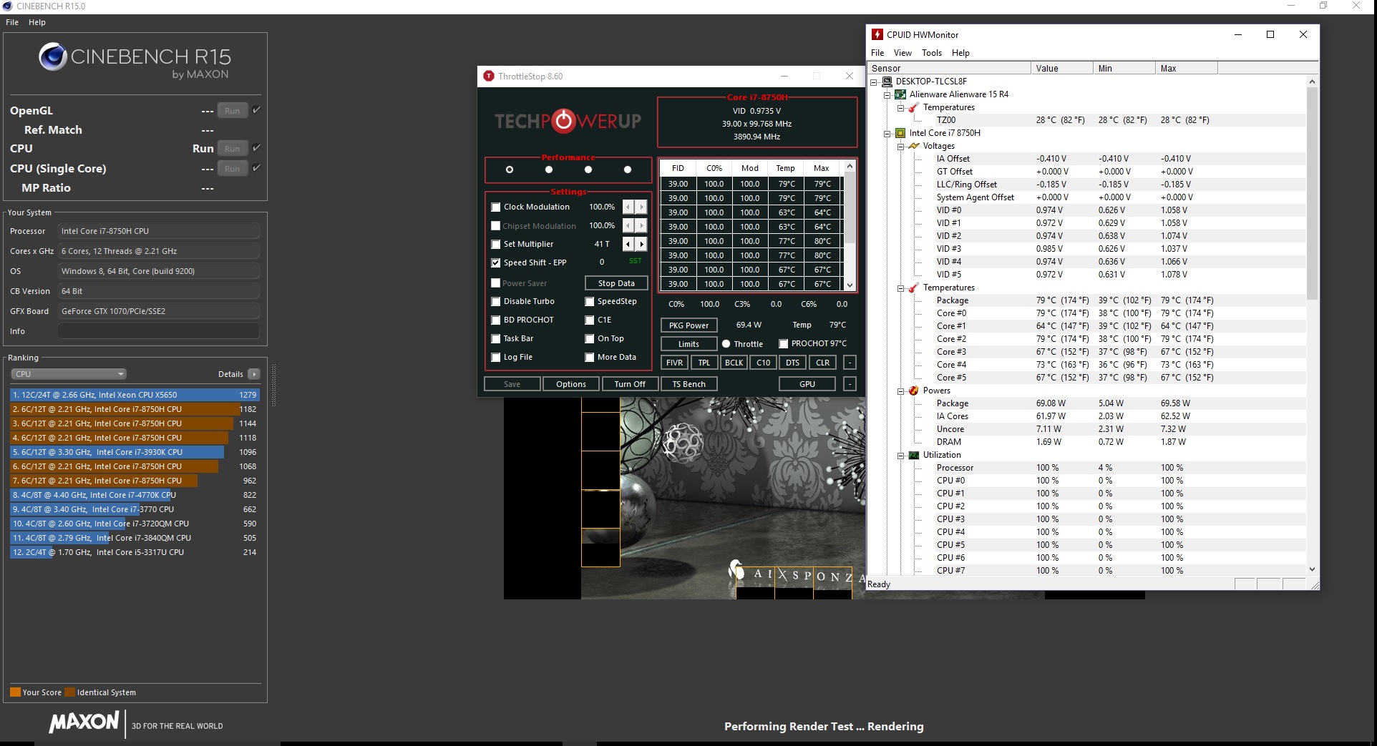Collapse the Voltages section
Viewport: 1377px width, 746px height.
pyautogui.click(x=901, y=146)
